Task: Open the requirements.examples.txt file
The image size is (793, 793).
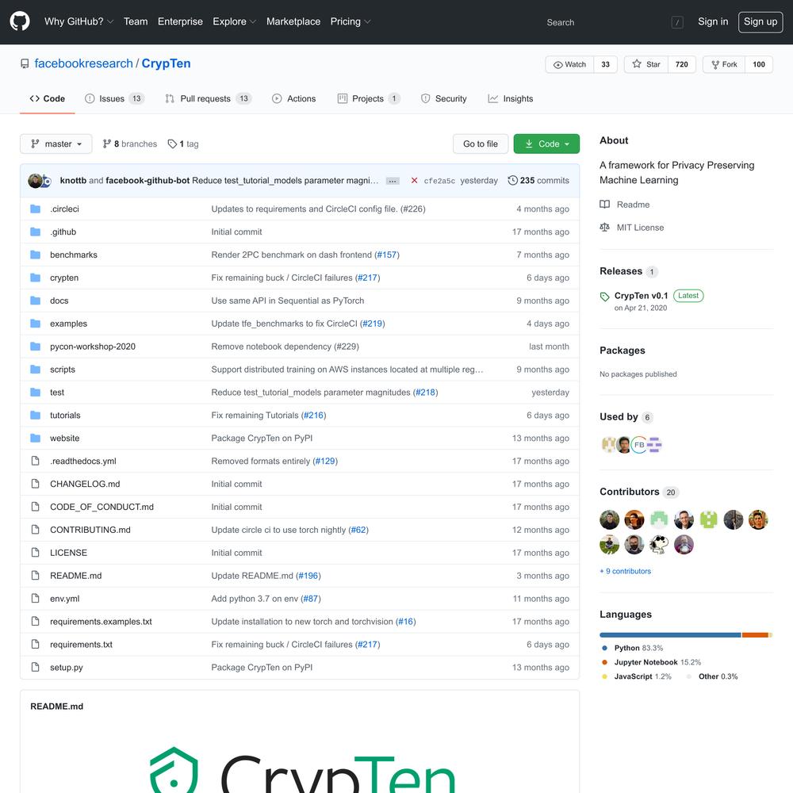Action: pos(101,622)
